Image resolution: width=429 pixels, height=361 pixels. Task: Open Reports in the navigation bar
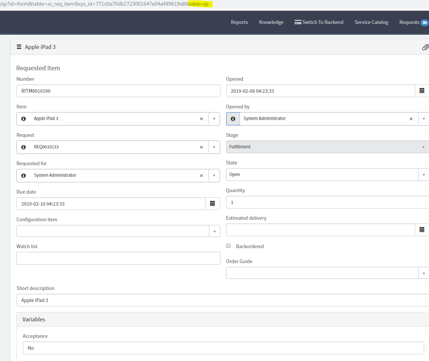coord(239,22)
